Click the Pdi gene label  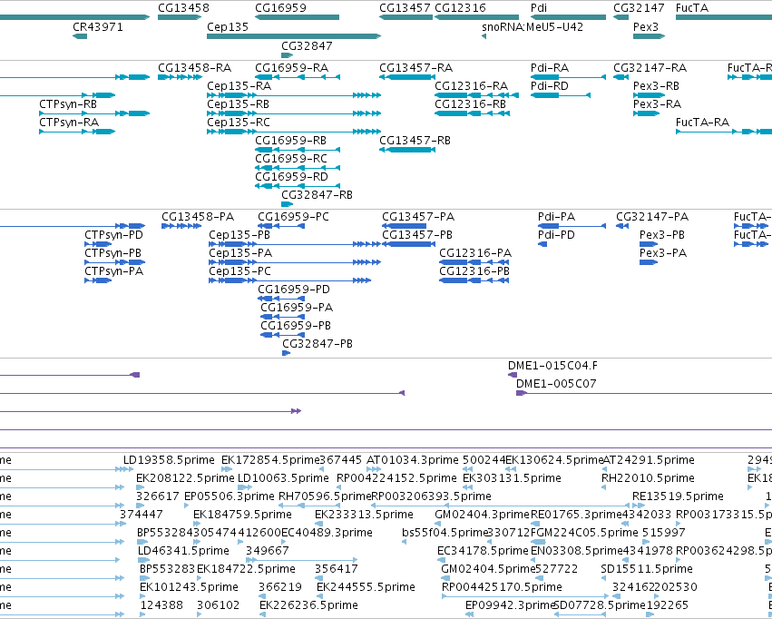539,8
